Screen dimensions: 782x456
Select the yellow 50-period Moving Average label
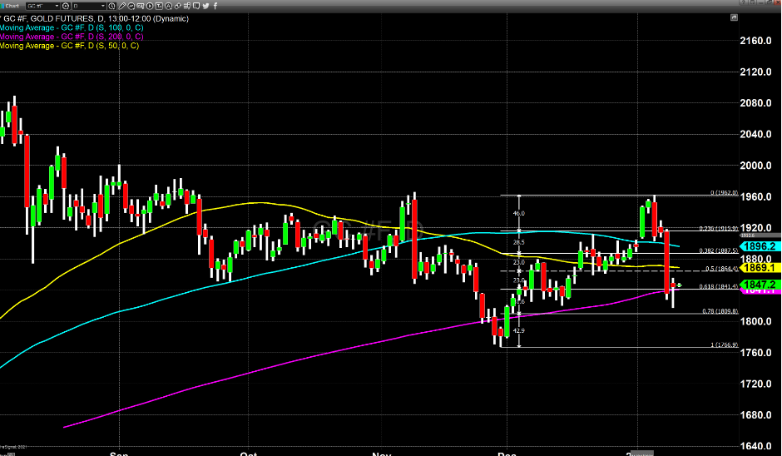(68, 46)
